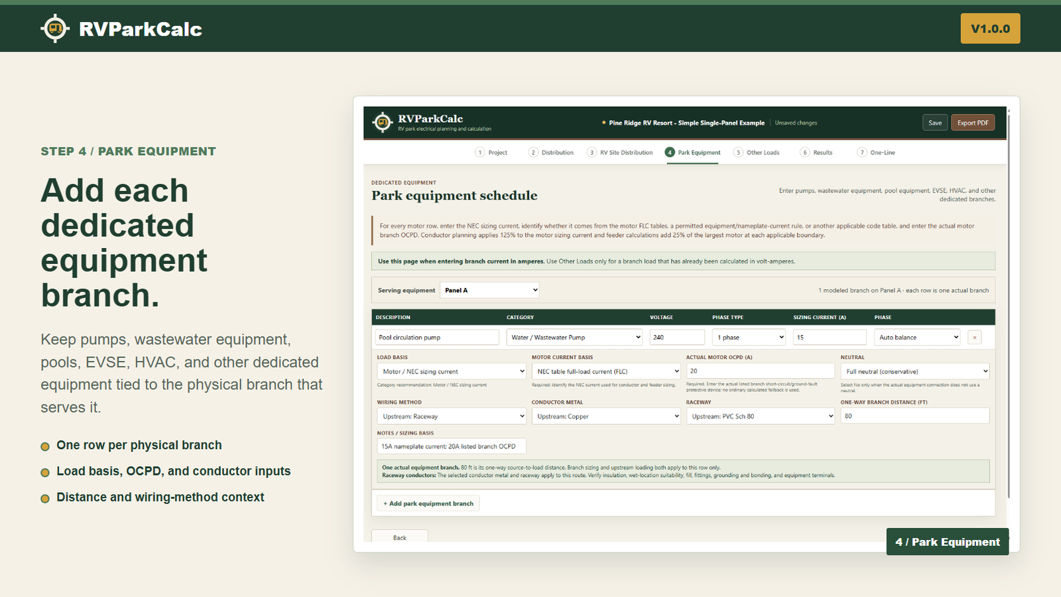
Task: Switch to RV Site Distribution step
Action: [620, 153]
